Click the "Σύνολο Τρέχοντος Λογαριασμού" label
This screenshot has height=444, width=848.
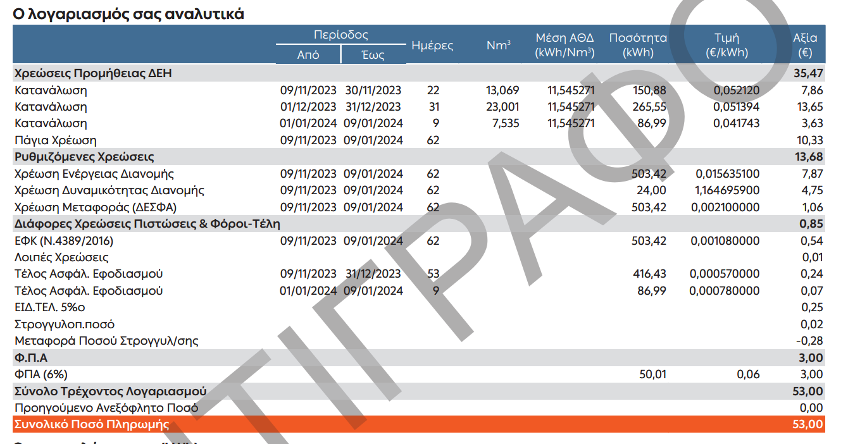coord(110,392)
